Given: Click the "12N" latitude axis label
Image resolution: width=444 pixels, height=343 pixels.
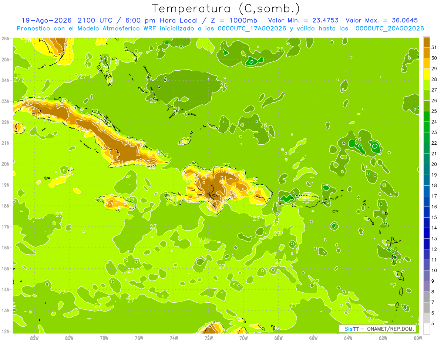Looking at the screenshot, I should [6, 331].
